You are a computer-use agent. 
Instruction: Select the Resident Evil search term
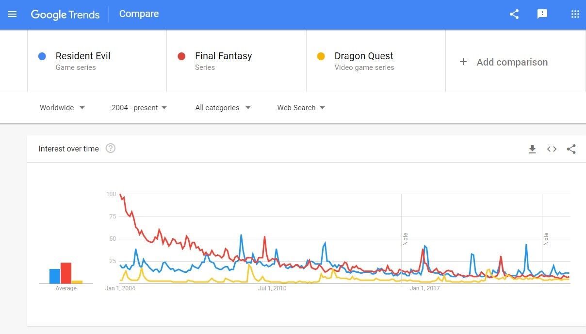pyautogui.click(x=83, y=56)
